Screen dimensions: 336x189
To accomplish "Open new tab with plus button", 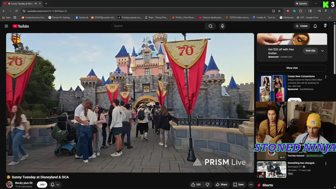I will click(46, 4).
